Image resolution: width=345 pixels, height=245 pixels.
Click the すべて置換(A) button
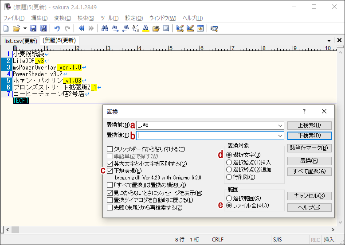310,171
